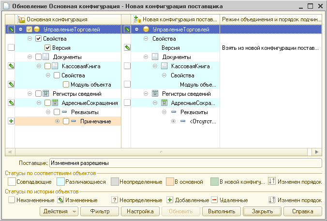This screenshot has height=221, width=327.
Task: Click the horizontal scrollbar right arrow
Action: click(317, 152)
